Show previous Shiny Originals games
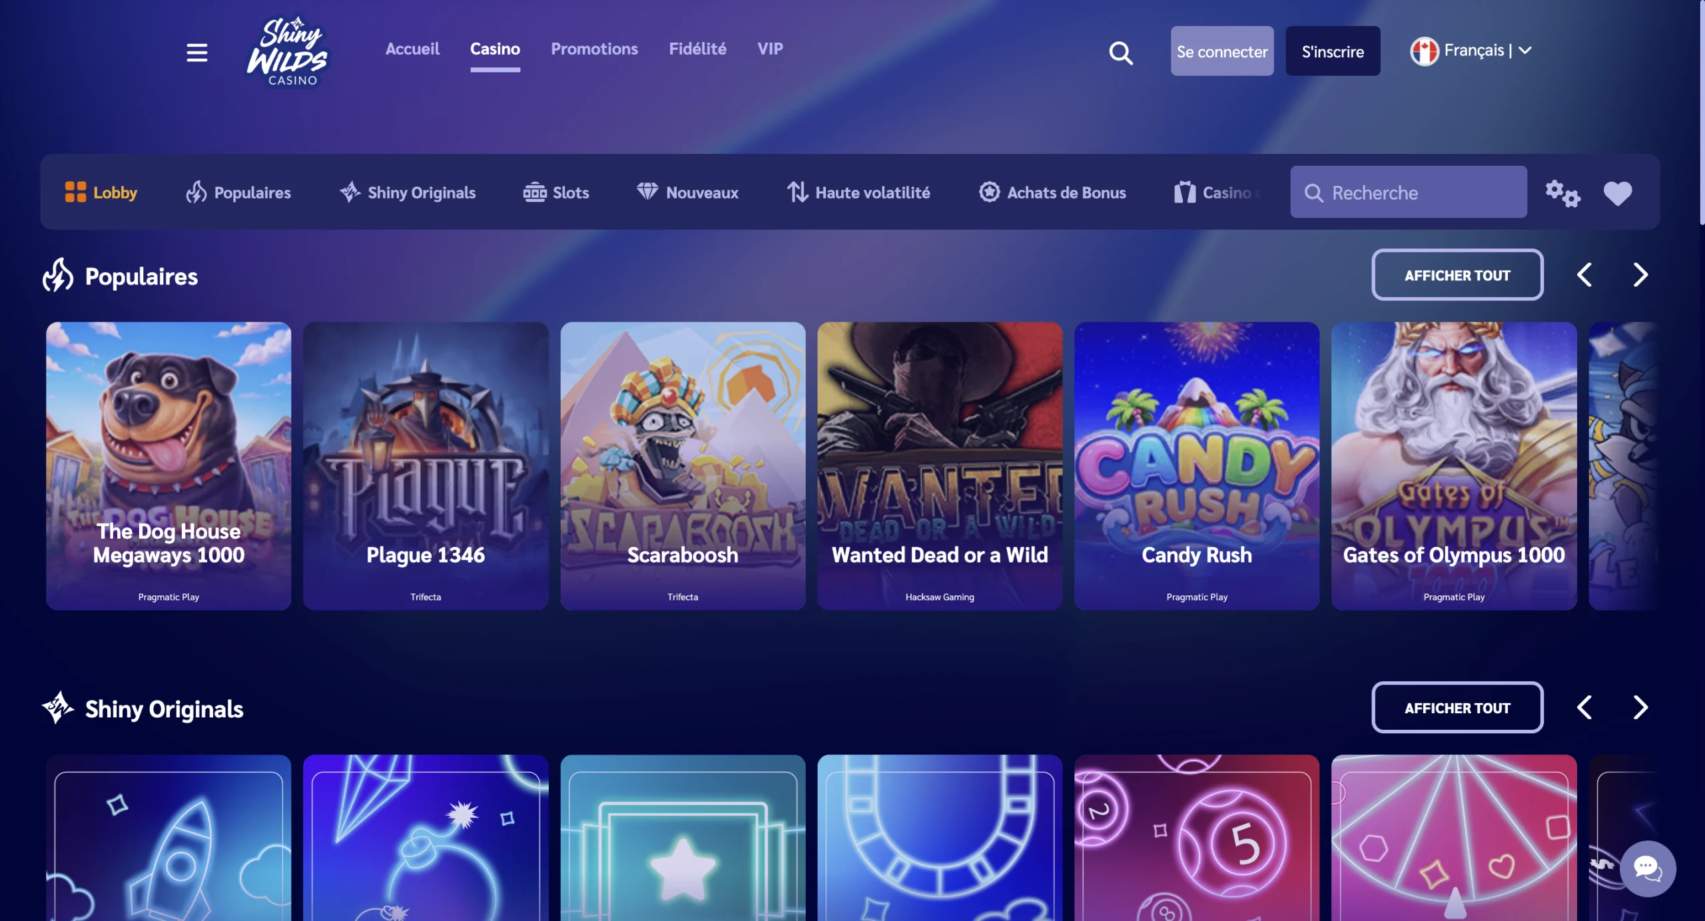Image resolution: width=1705 pixels, height=921 pixels. 1584,707
